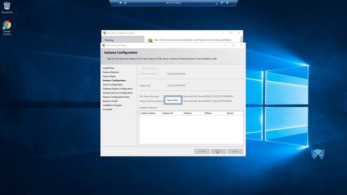
Task: Click the signal strength icon on remote session bar
Action: point(125,3)
